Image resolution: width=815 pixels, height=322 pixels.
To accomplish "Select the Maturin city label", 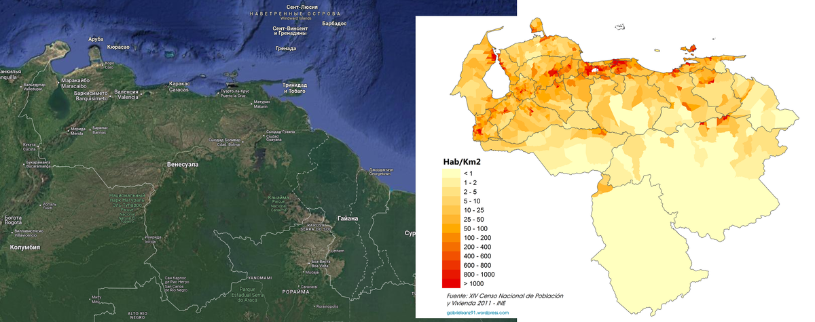I will click(261, 104).
